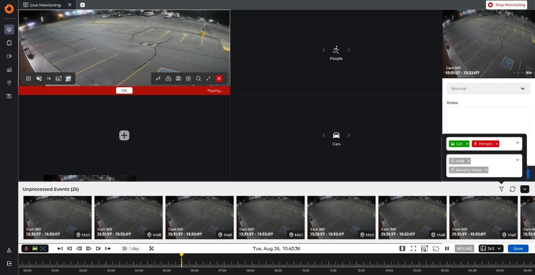Toggle the car detection filter in timeline bar
The height and width of the screenshot is (275, 535).
click(35, 249)
